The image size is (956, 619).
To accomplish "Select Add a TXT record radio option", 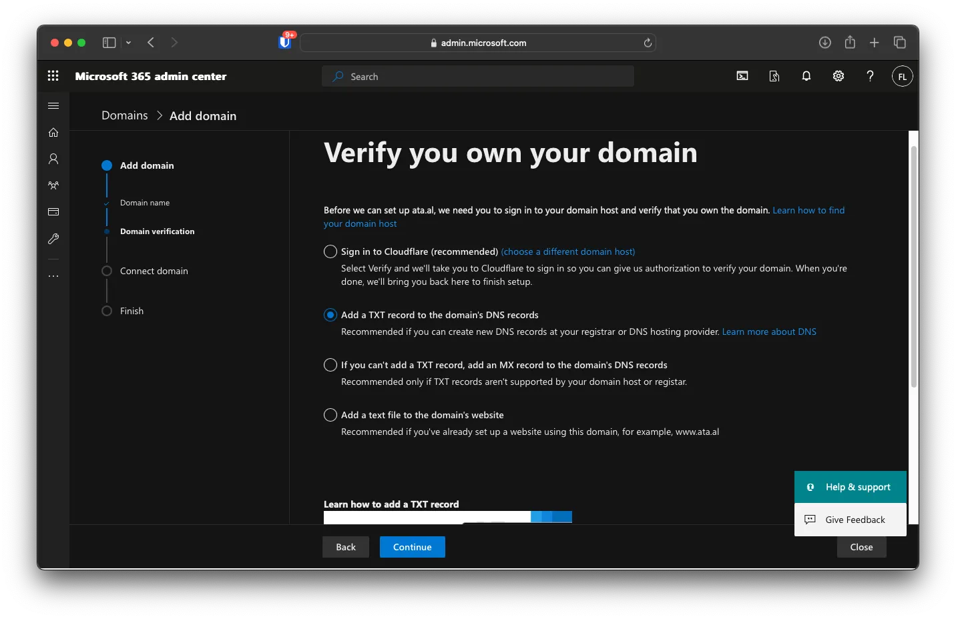I will [330, 315].
